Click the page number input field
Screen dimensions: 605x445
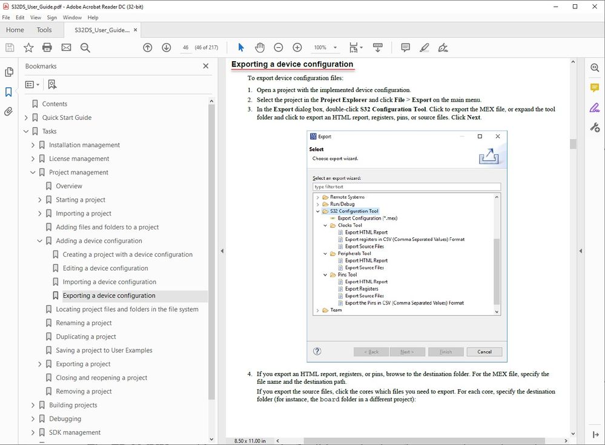pyautogui.click(x=185, y=47)
